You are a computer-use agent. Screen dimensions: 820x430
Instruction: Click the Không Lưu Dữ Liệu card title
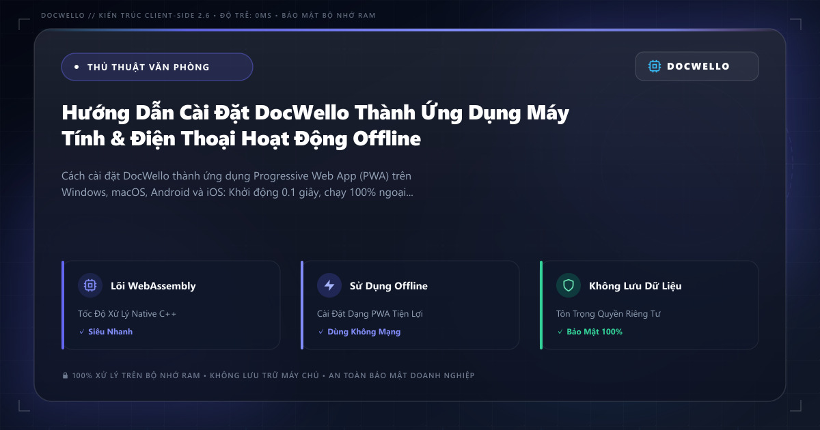[x=635, y=286]
